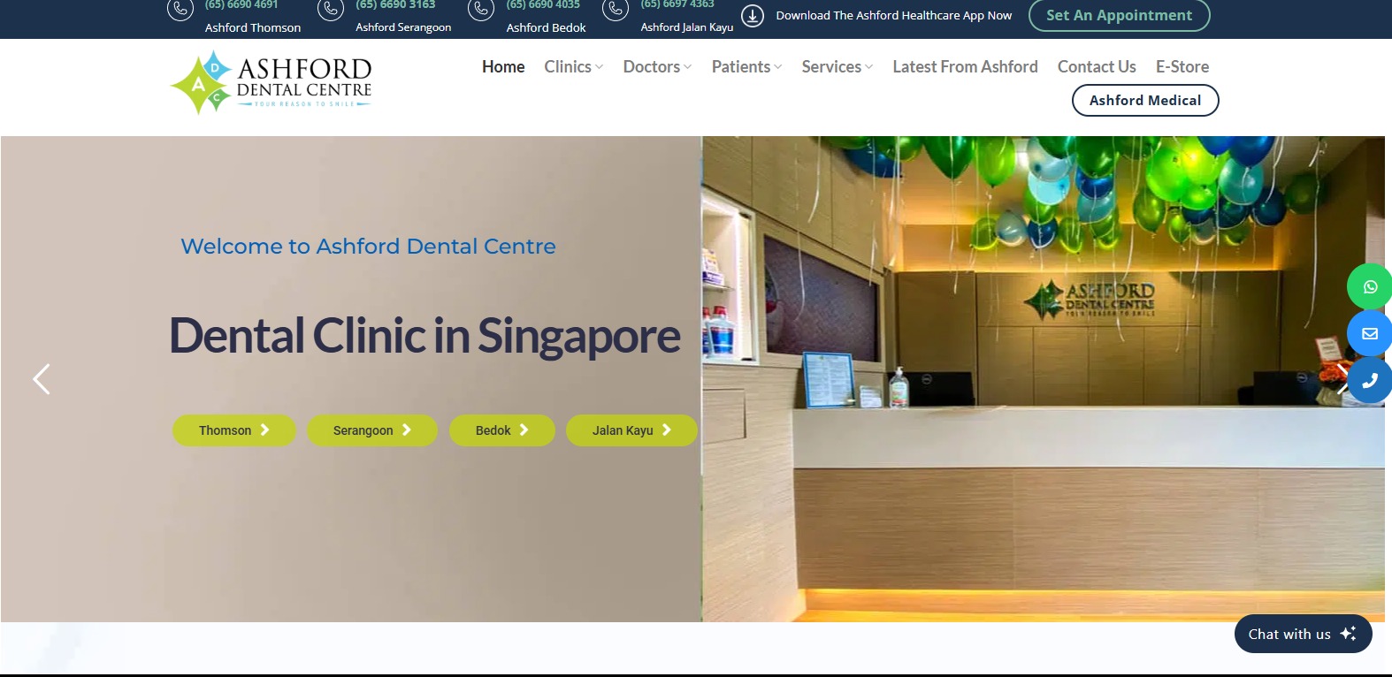Image resolution: width=1392 pixels, height=677 pixels.
Task: Select the Bedok clinic button
Action: tap(502, 430)
